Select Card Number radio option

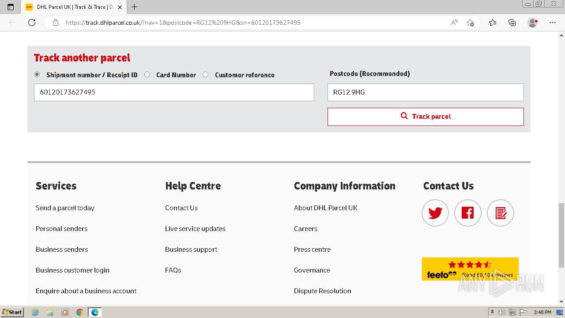point(147,75)
